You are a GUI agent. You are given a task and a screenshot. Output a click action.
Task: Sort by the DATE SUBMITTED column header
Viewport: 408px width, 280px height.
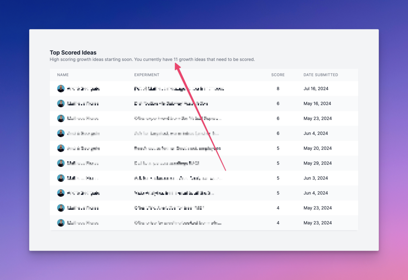pos(321,75)
